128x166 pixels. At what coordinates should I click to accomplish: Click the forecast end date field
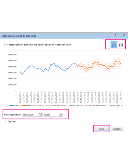point(30,115)
